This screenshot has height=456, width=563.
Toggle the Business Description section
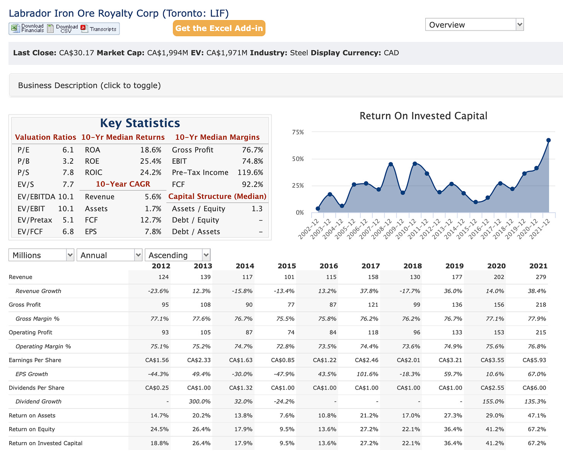point(286,85)
